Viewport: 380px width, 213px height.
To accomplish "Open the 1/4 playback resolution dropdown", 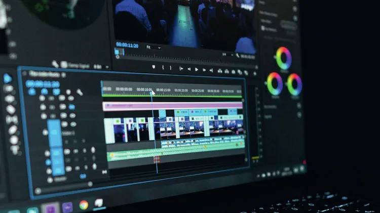I will tap(227, 55).
